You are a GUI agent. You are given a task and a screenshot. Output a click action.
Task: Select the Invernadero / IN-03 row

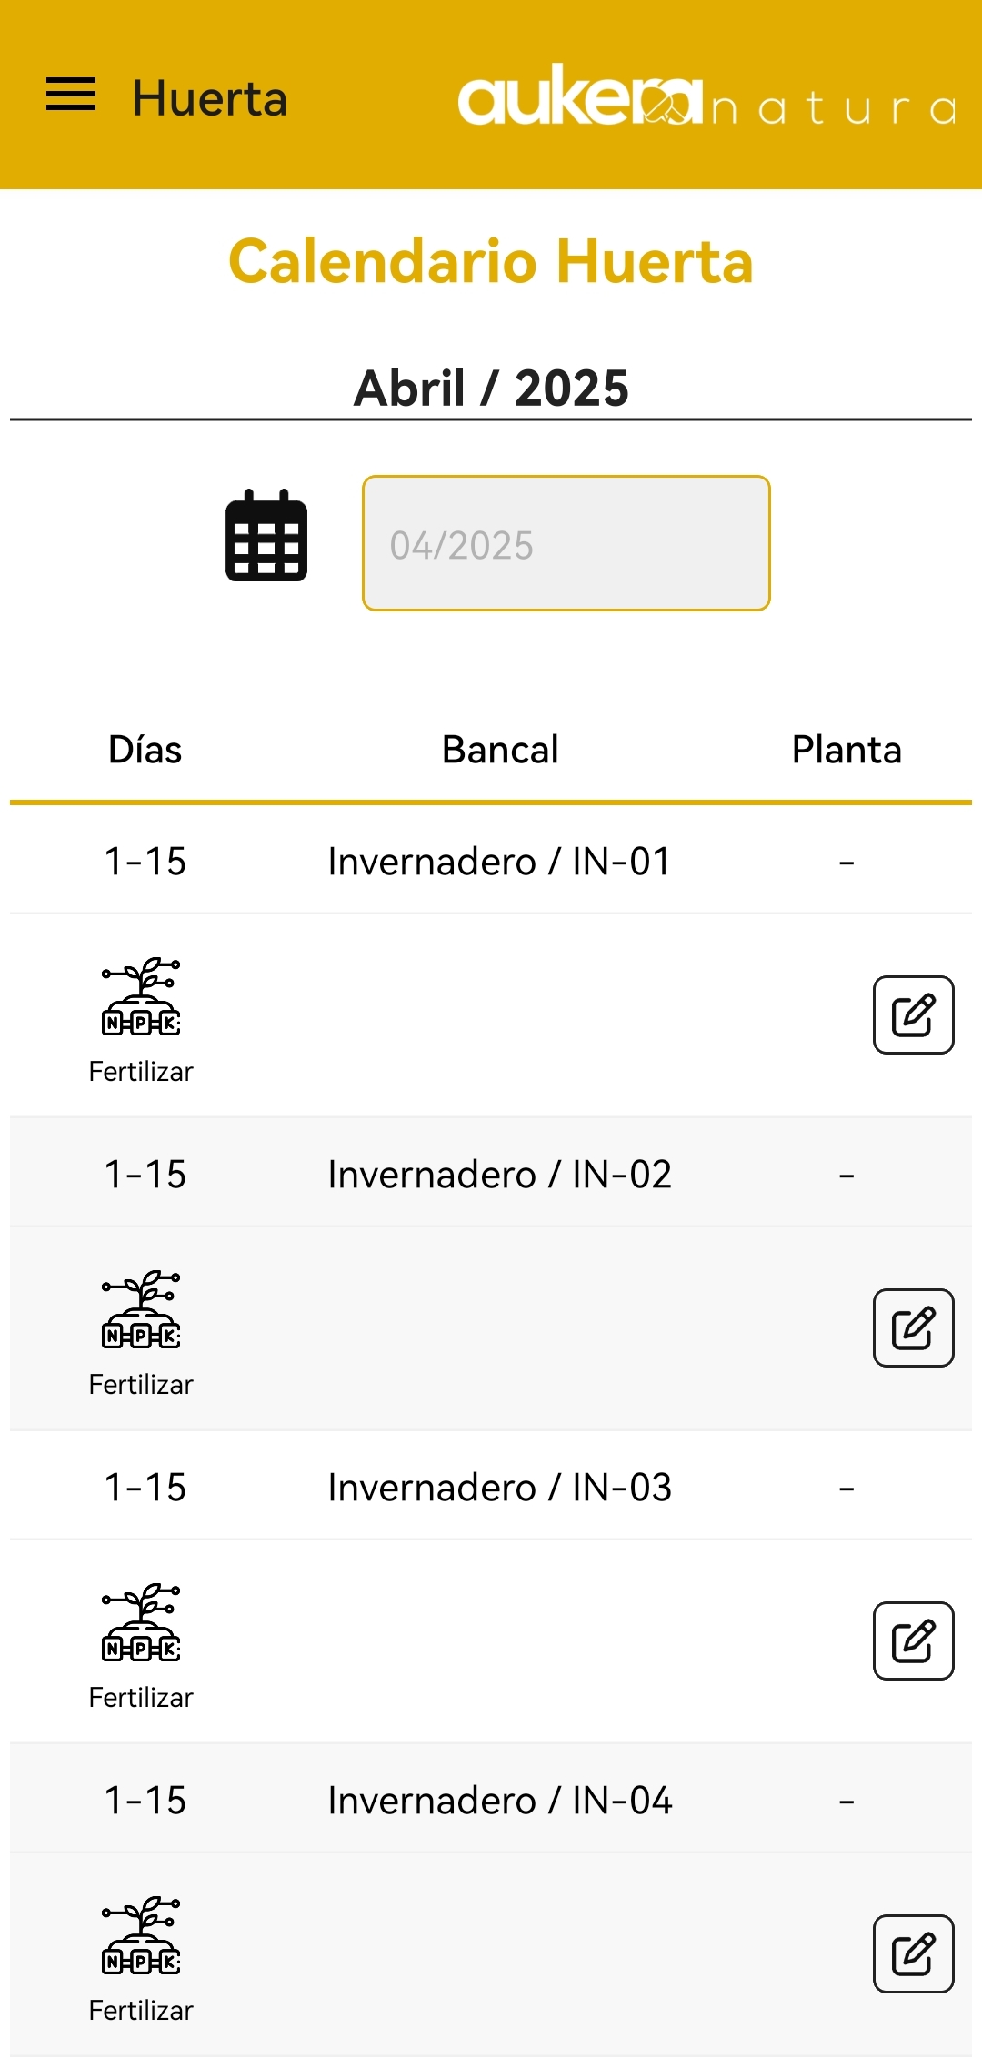pos(500,1487)
